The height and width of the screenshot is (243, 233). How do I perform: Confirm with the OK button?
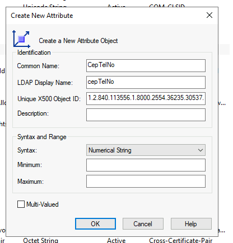click(95, 224)
